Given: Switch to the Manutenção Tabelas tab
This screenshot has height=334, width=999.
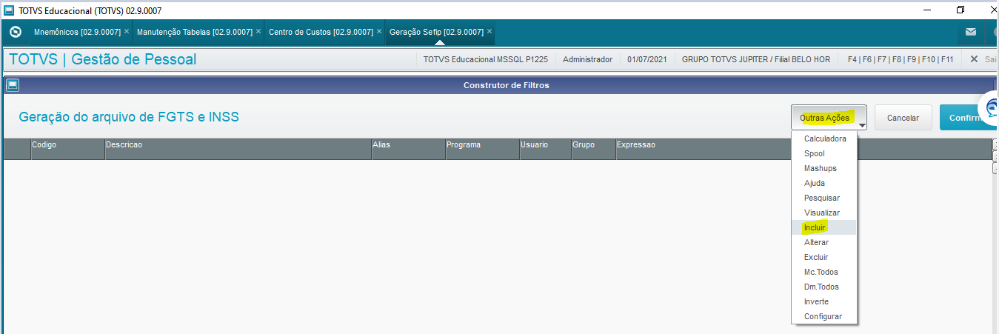Looking at the screenshot, I should click(x=194, y=33).
